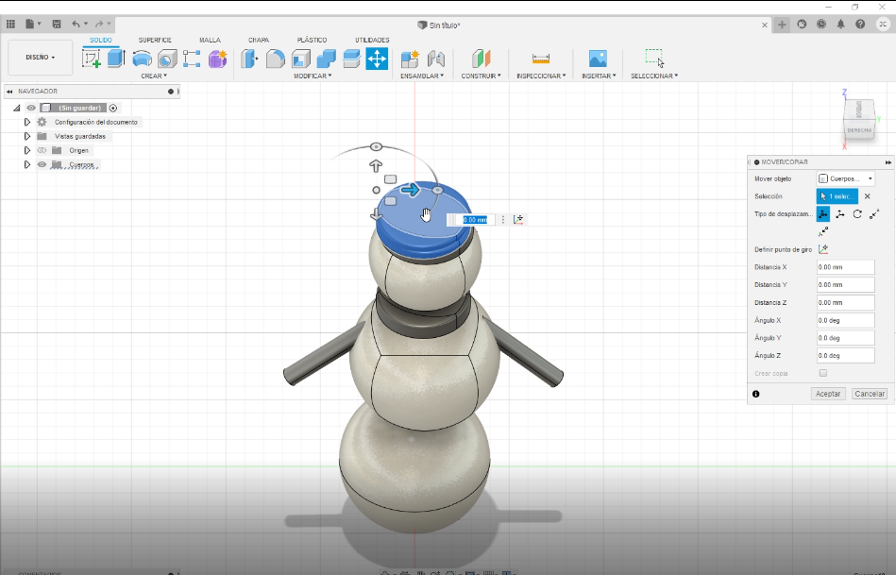Viewport: 896px width, 575px height.
Task: Switch to the SÓLIDO tab
Action: coord(101,40)
